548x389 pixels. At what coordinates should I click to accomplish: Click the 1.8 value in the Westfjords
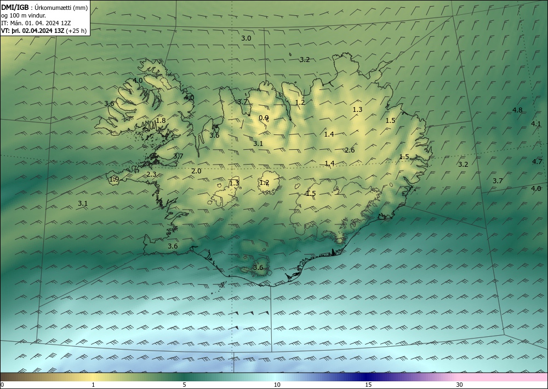pyautogui.click(x=161, y=121)
